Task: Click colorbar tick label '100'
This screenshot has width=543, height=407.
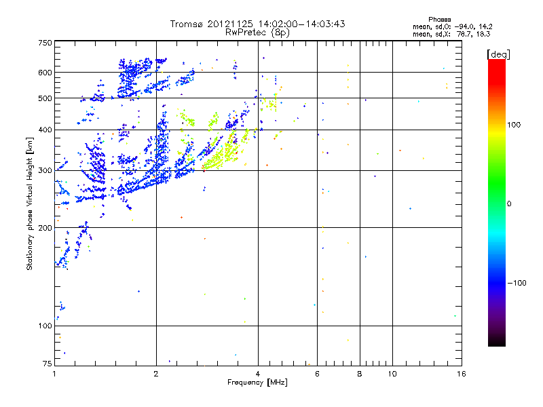Action: pyautogui.click(x=514, y=125)
